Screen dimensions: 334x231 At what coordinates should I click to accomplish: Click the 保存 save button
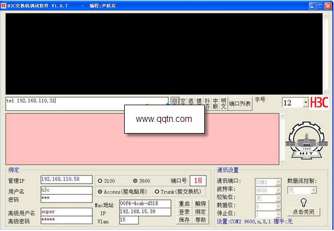[184, 220]
